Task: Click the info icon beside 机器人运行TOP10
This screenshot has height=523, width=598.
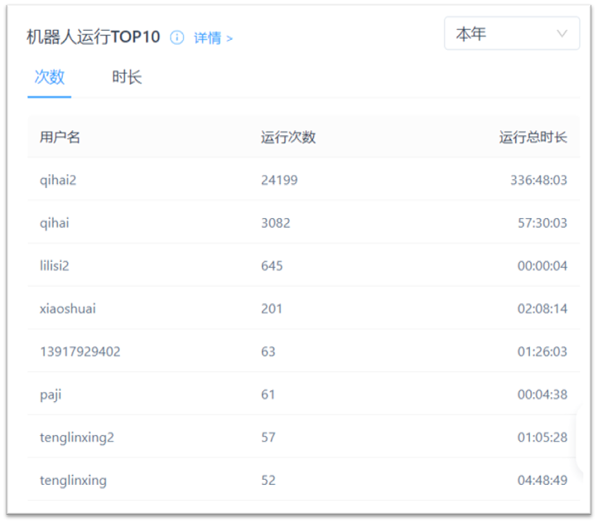Action: pos(176,38)
